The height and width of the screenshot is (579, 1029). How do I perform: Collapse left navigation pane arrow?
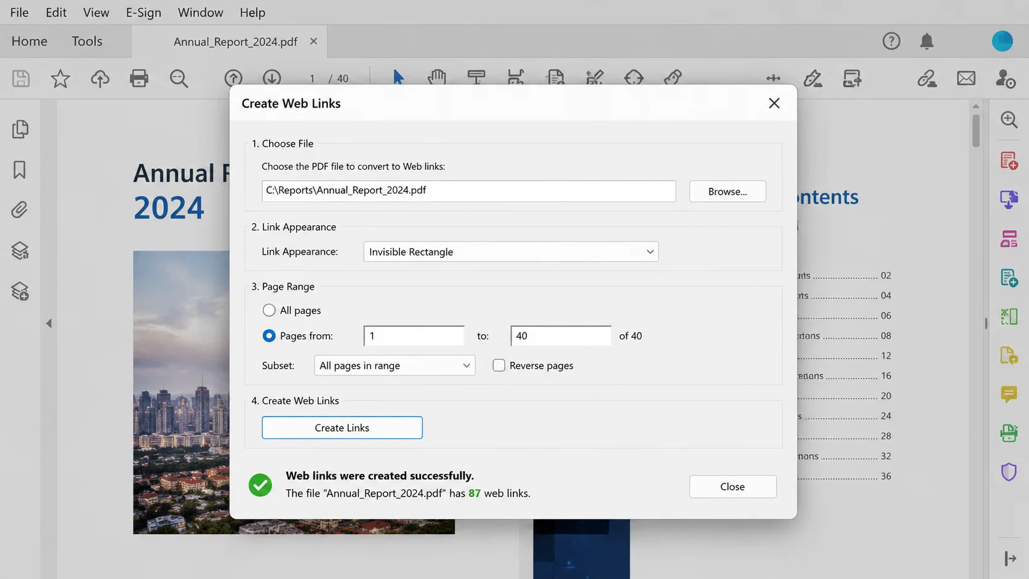(x=49, y=323)
